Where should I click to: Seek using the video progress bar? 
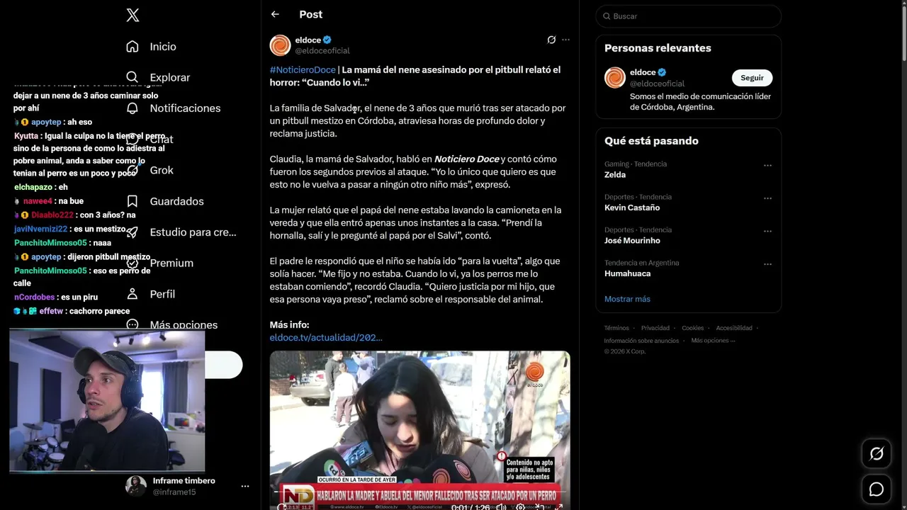click(419, 490)
